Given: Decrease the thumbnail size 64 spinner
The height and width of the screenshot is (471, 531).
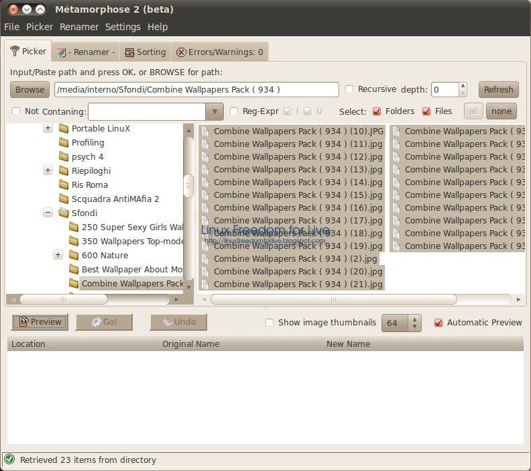Looking at the screenshot, I should [414, 327].
